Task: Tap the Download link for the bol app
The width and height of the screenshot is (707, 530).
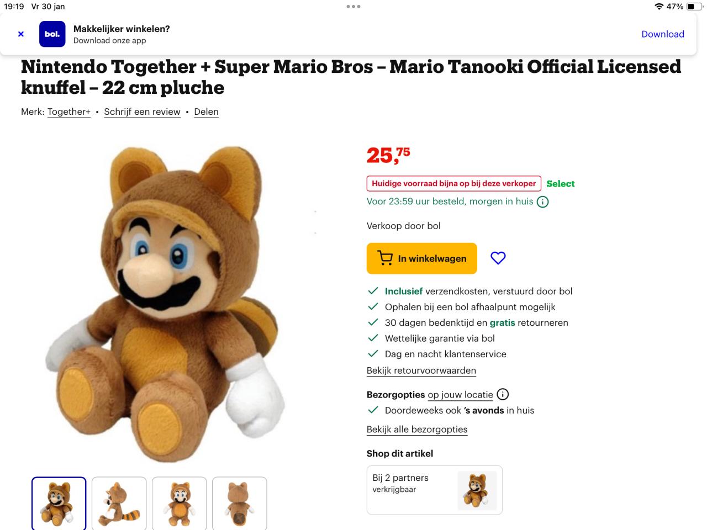Action: point(662,34)
